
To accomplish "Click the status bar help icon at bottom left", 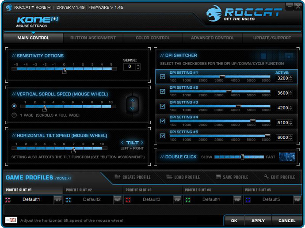I will (11, 220).
